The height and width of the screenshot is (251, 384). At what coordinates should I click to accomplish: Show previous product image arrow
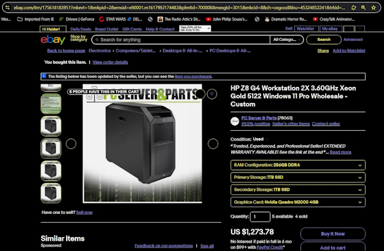tap(71, 144)
